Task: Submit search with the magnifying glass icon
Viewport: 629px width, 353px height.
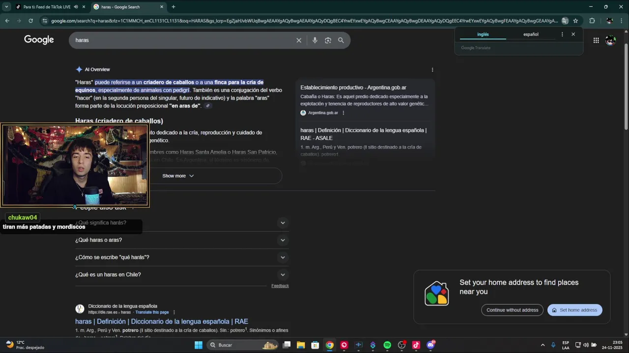Action: click(x=341, y=40)
